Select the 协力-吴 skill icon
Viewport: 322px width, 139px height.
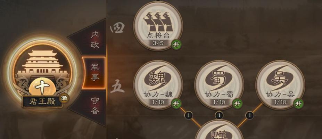[x=280, y=85]
